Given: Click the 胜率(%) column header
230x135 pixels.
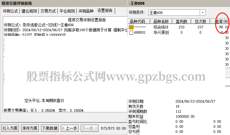Looking at the screenshot, I should pos(221,21).
